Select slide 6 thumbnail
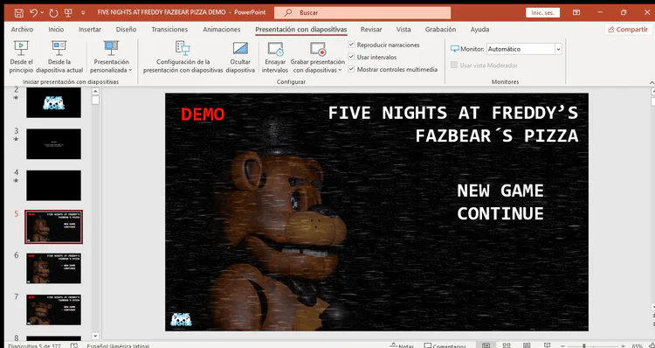 click(54, 268)
